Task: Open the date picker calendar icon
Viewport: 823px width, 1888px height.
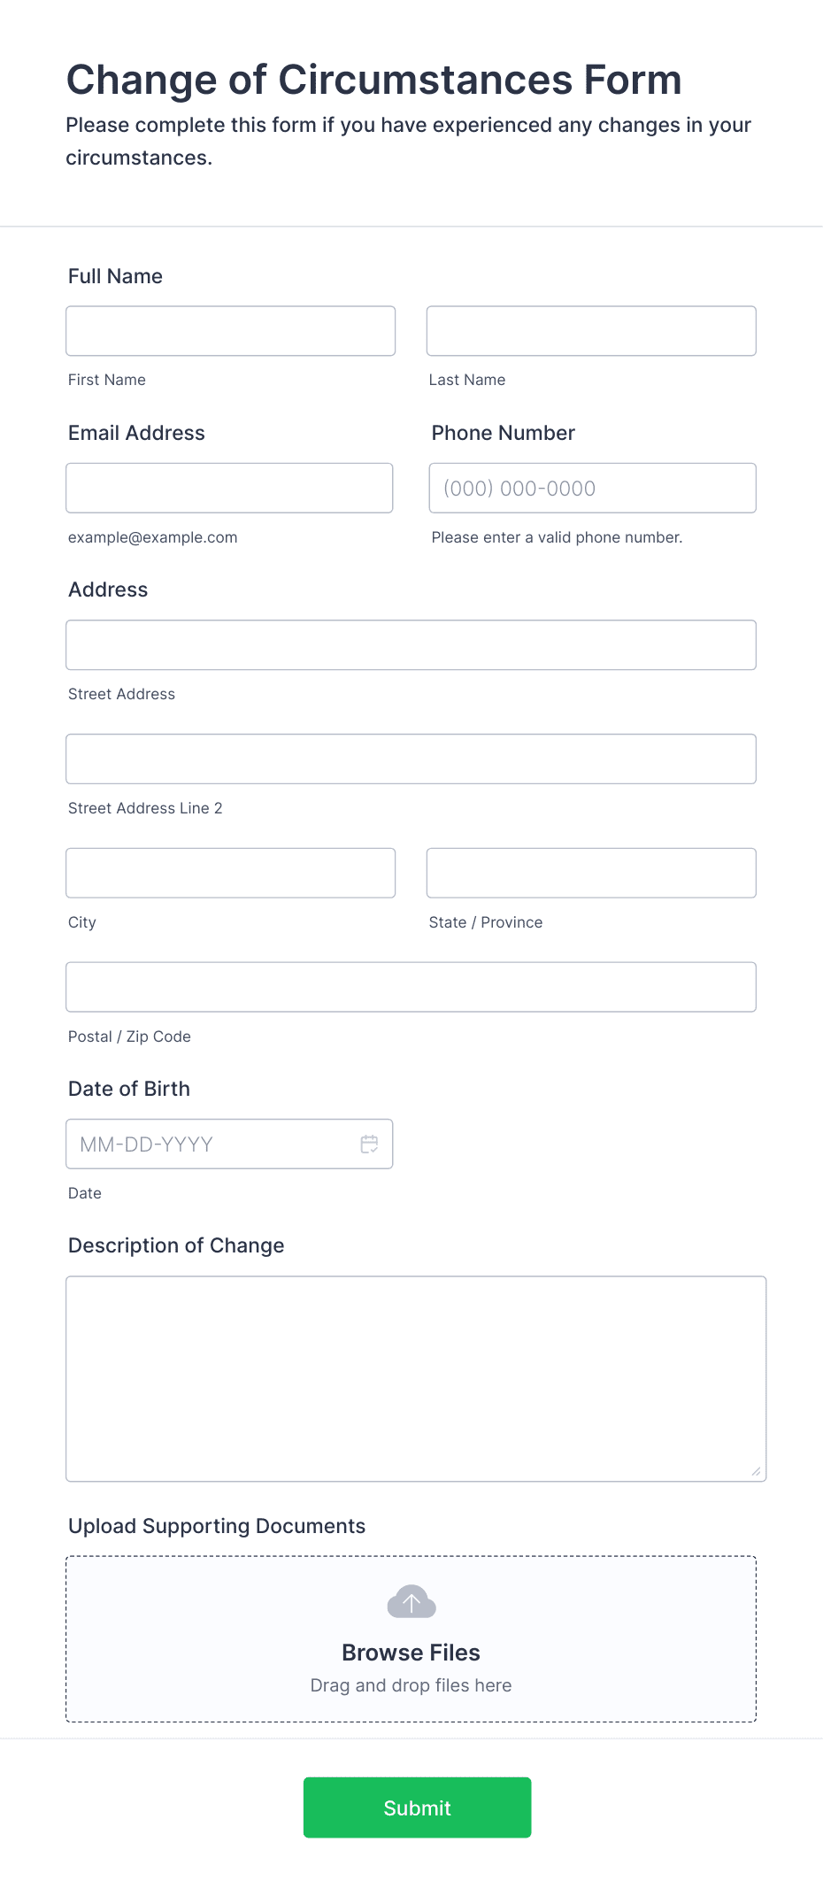Action: tap(369, 1144)
